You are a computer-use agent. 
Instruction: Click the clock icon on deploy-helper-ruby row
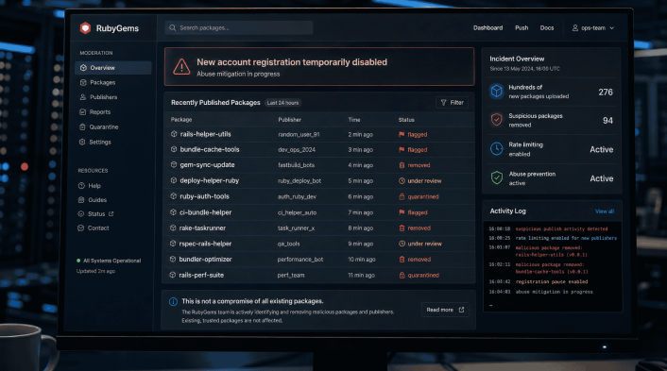point(402,180)
